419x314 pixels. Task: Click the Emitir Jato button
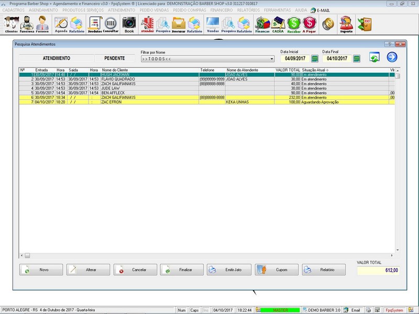(229, 270)
